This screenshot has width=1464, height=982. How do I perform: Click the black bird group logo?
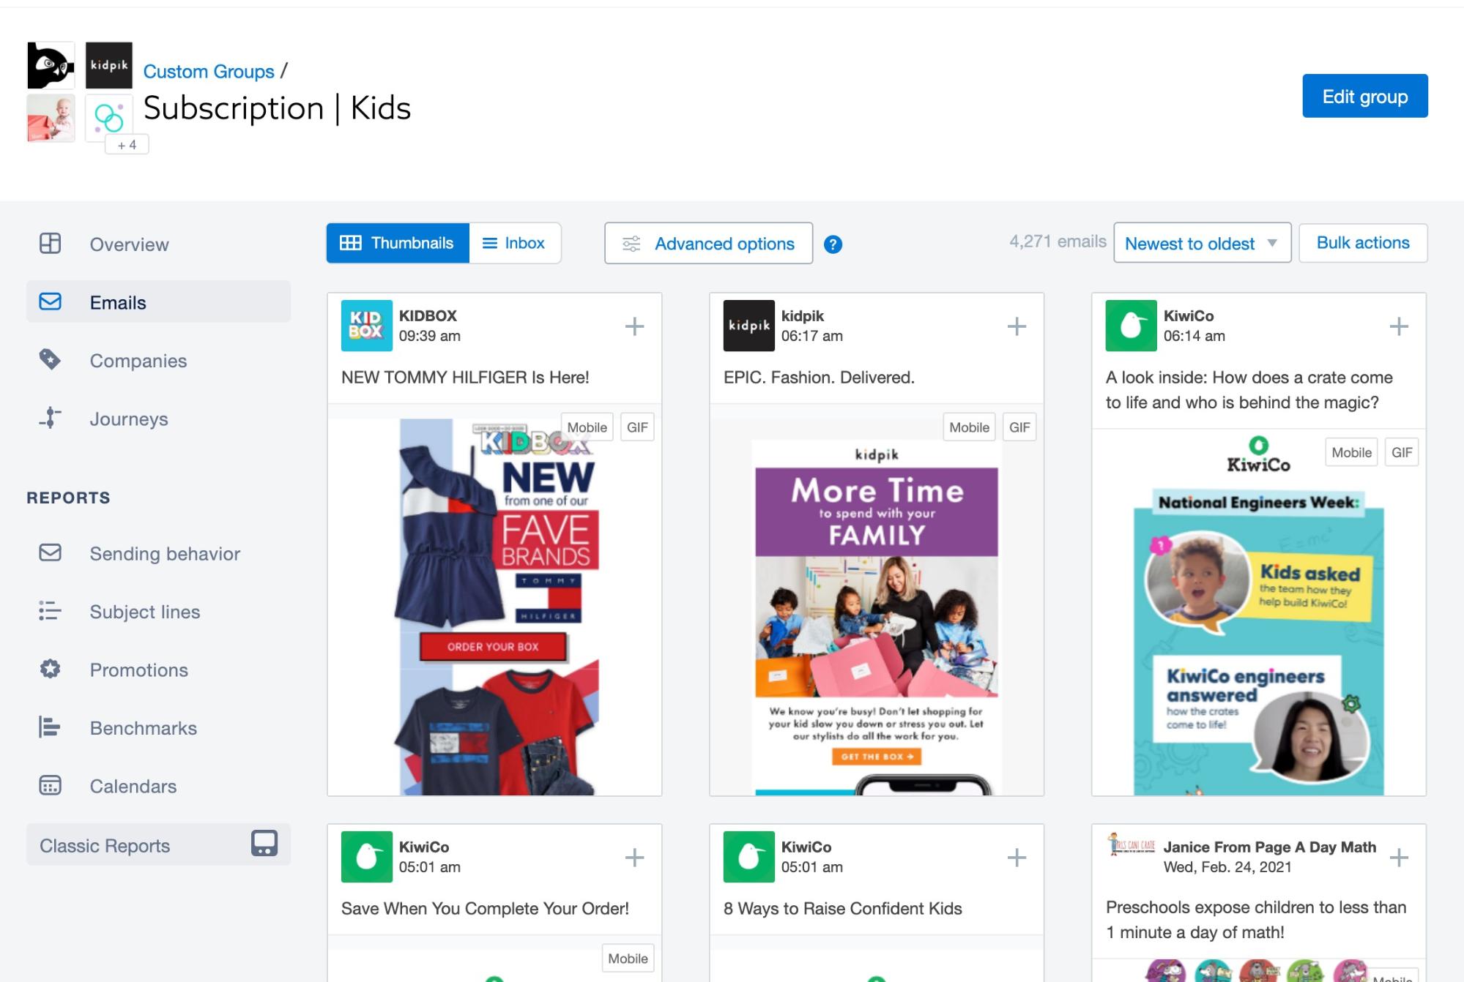click(51, 65)
